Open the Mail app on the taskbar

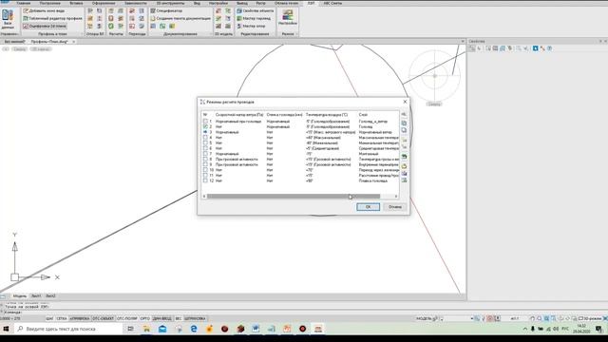(162, 329)
